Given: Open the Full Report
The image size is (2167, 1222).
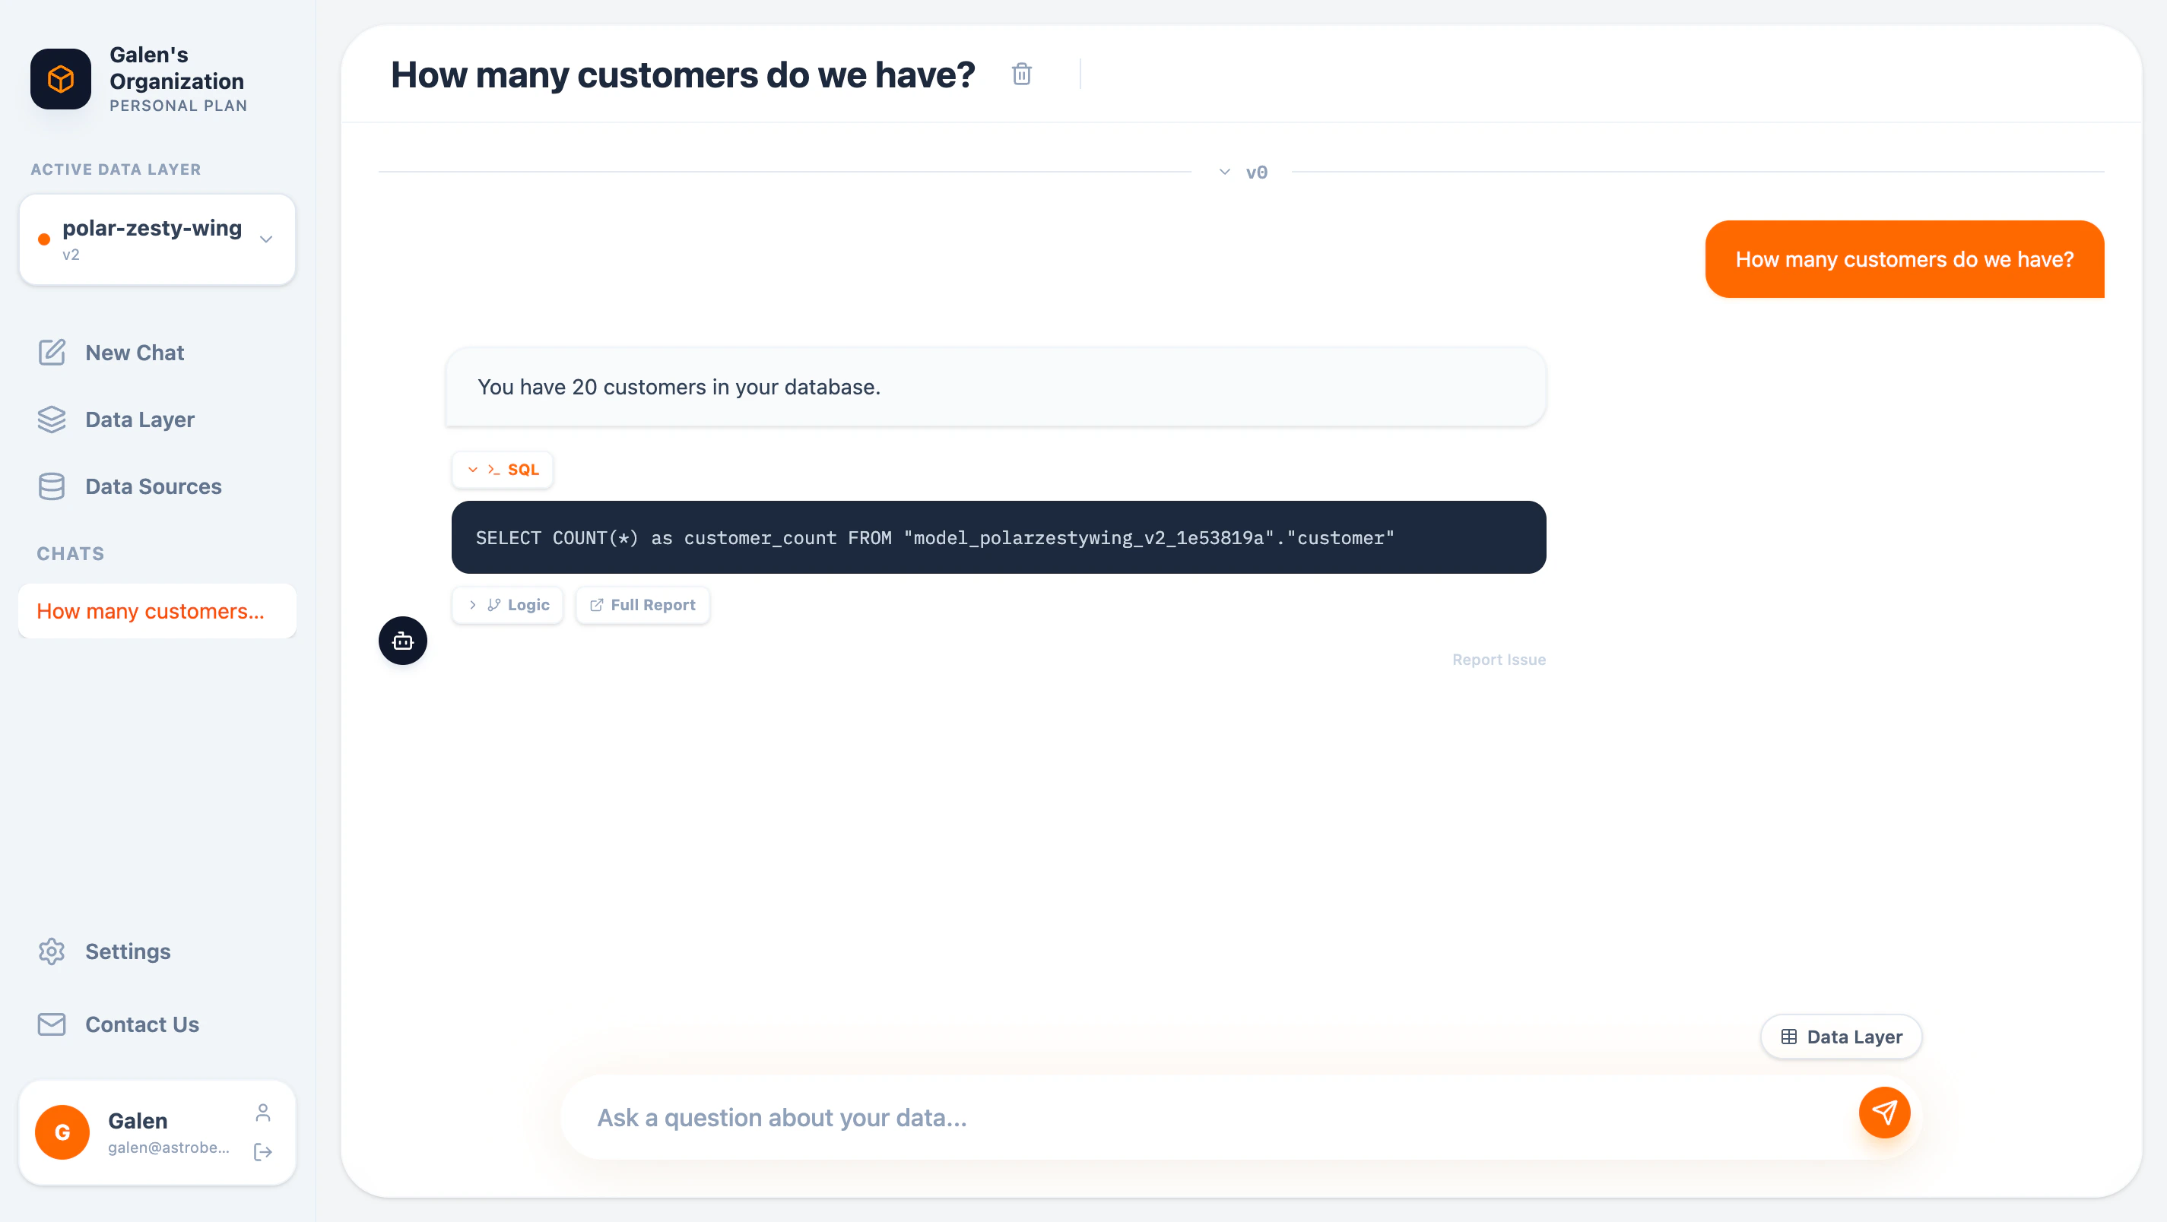Looking at the screenshot, I should tap(642, 605).
